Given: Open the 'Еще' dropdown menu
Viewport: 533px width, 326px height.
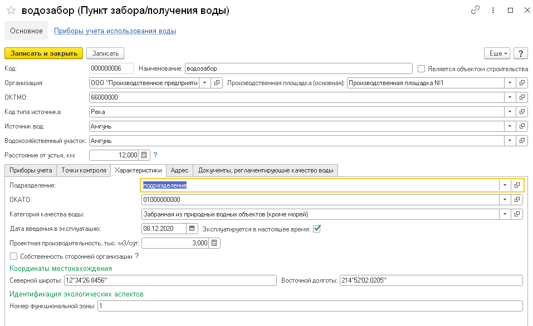Looking at the screenshot, I should point(498,53).
